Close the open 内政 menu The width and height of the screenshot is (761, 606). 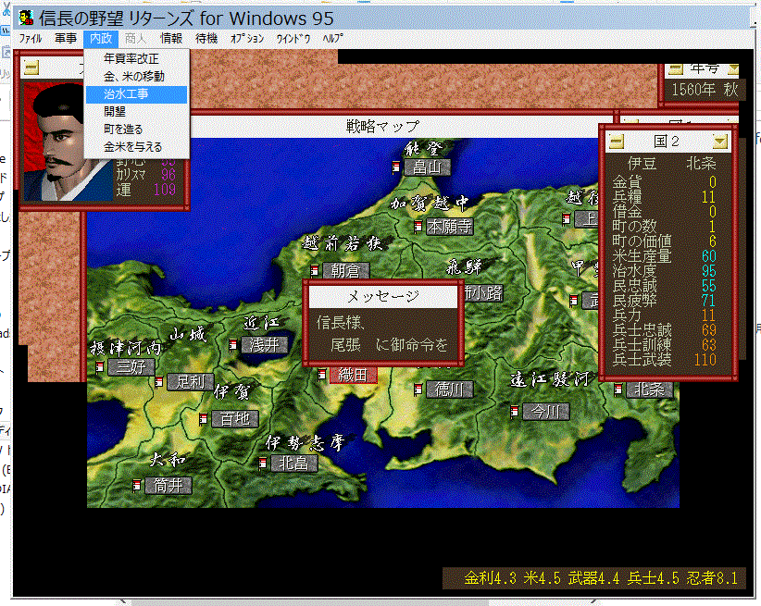click(101, 39)
